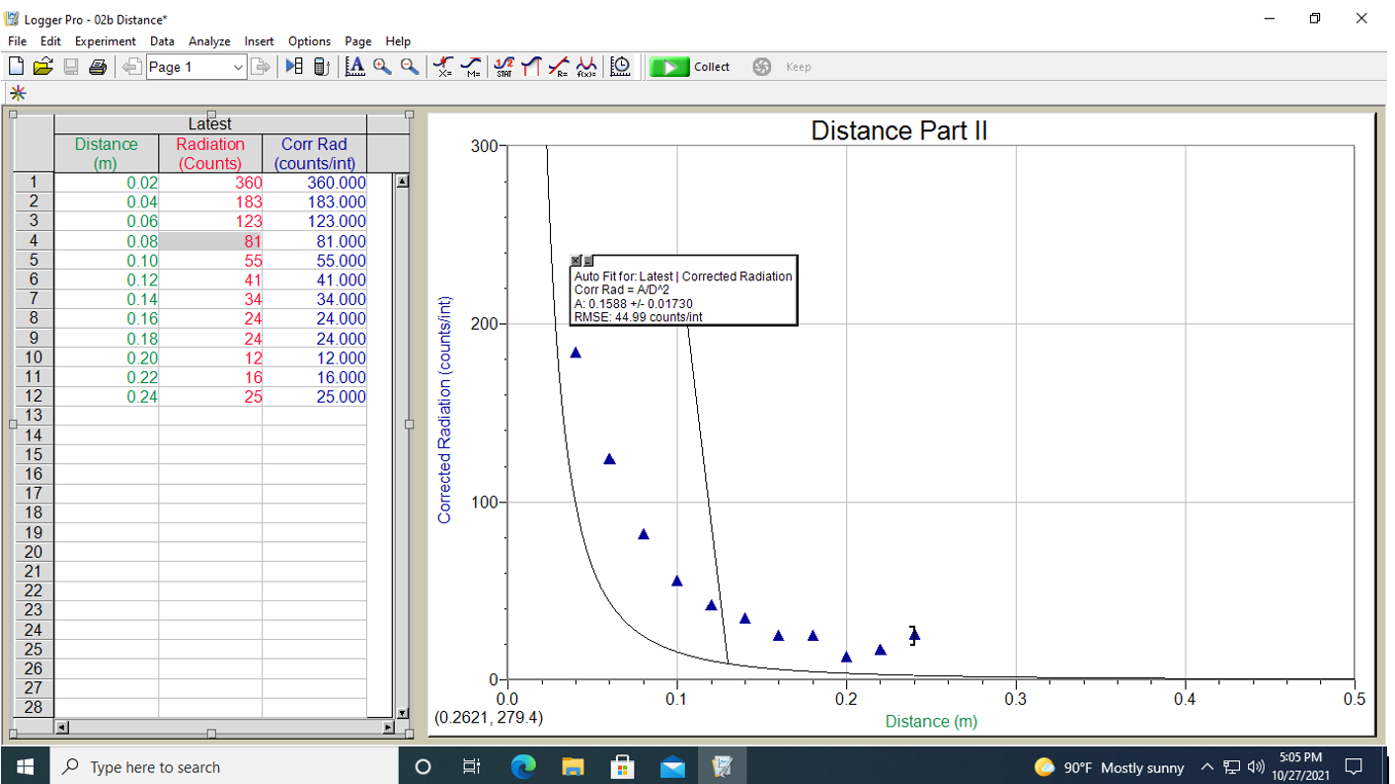Select the Radiation cell showing 81
Viewport: 1395px width, 784px height.
(x=211, y=241)
